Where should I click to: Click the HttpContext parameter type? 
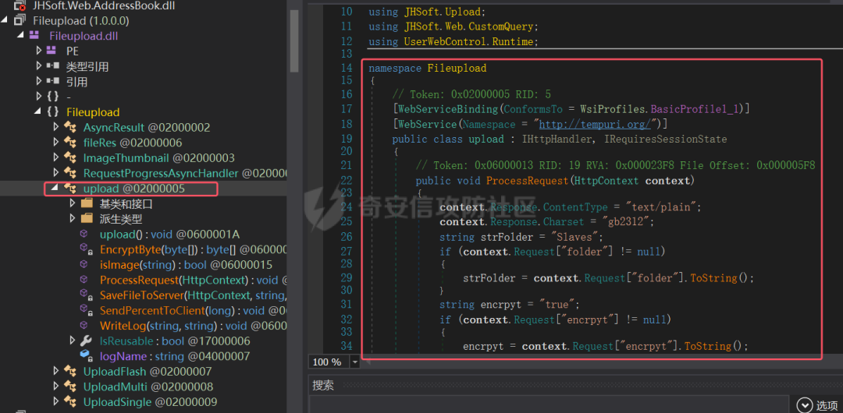click(607, 181)
